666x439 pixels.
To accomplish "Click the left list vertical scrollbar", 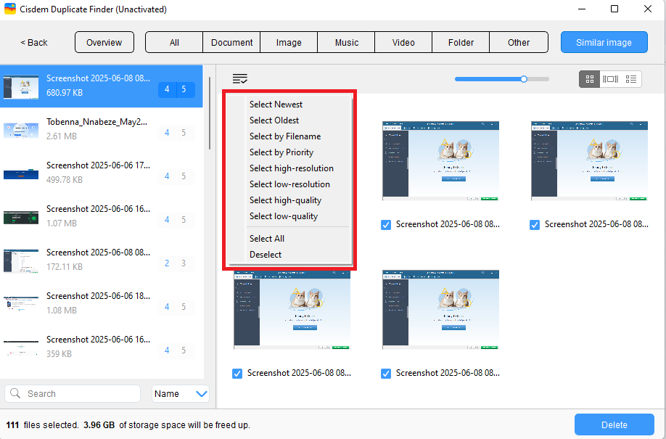I will pos(210,113).
